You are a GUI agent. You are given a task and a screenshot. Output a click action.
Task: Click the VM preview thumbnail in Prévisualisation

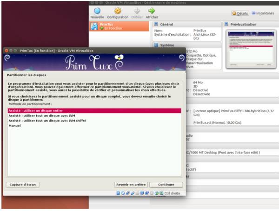(x=251, y=49)
